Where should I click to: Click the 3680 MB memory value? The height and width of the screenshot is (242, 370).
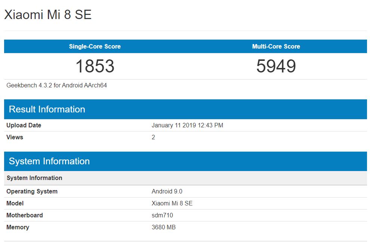(164, 227)
